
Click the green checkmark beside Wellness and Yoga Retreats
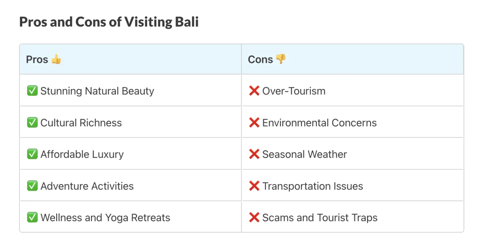click(x=32, y=217)
